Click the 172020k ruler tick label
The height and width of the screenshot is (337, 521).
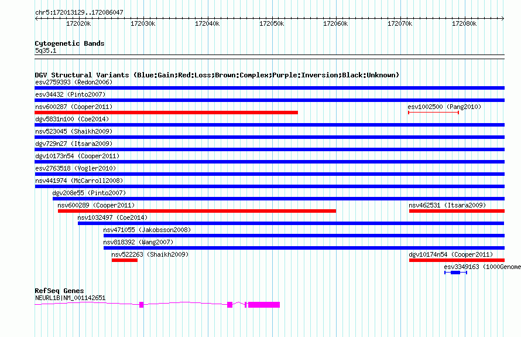[78, 23]
